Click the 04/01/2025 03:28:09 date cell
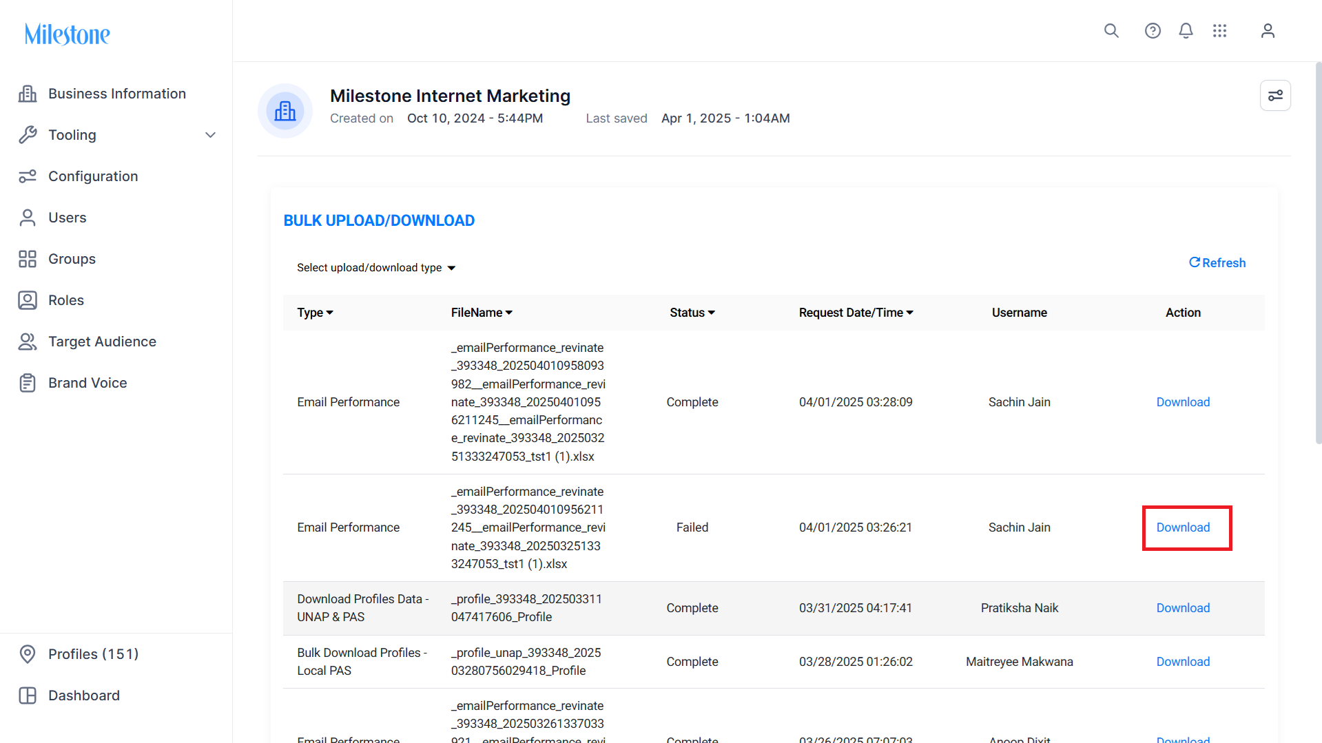The width and height of the screenshot is (1322, 743). click(x=856, y=402)
